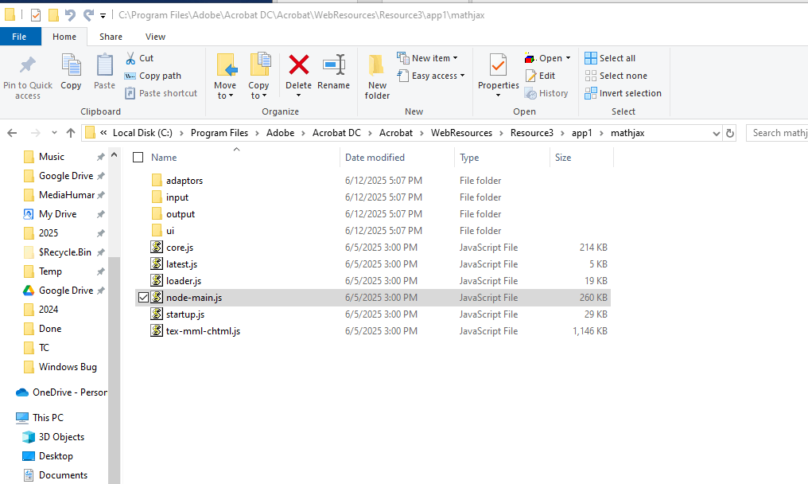Click the navigation pane scroll up arrow
The image size is (808, 484).
pyautogui.click(x=115, y=154)
